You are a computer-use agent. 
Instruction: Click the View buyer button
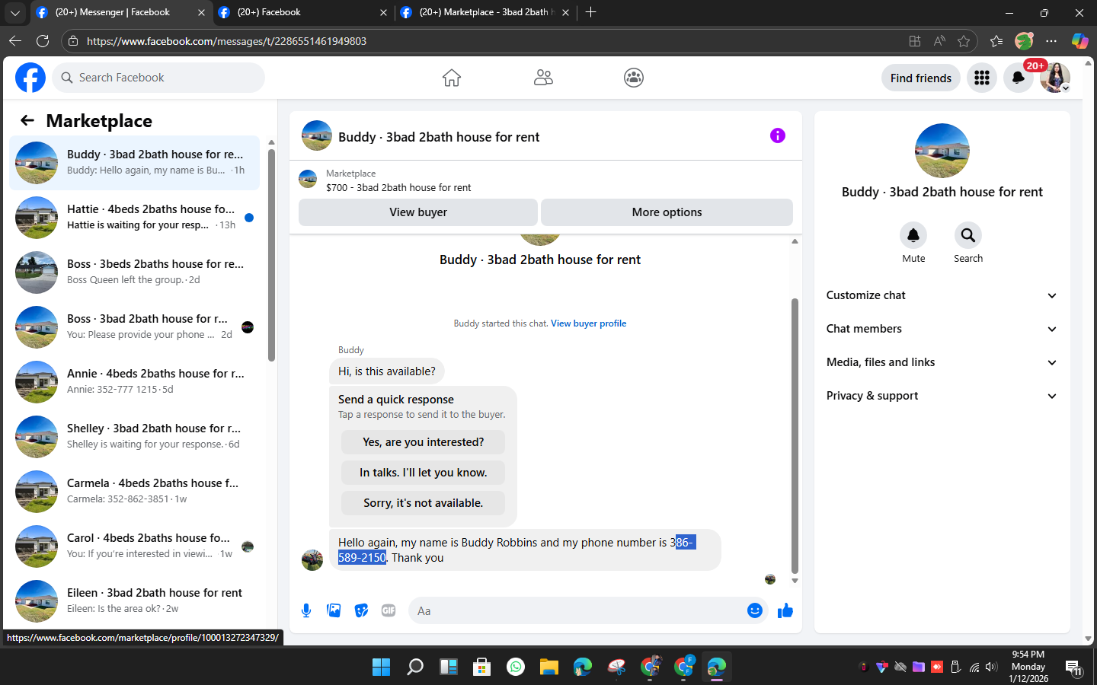[x=418, y=212]
